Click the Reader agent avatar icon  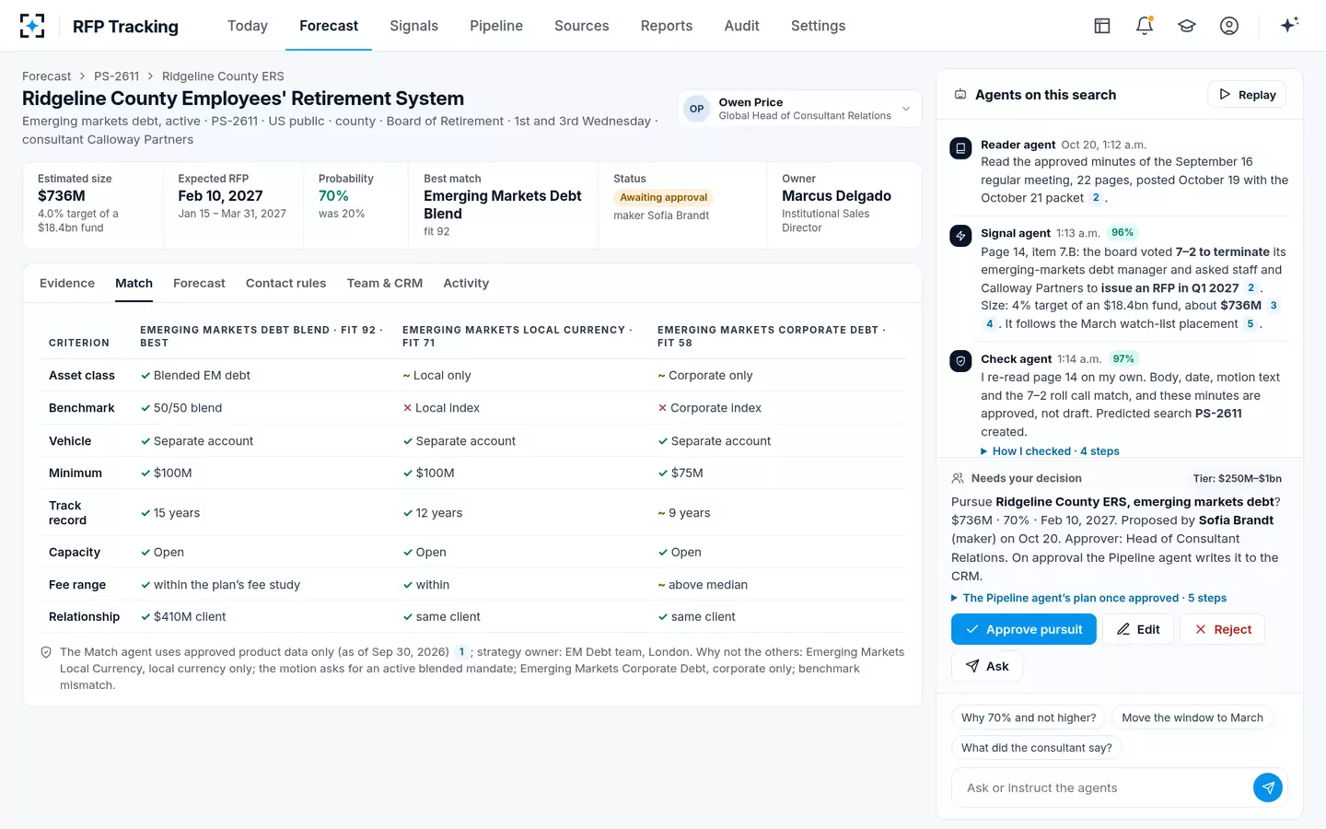pos(960,147)
